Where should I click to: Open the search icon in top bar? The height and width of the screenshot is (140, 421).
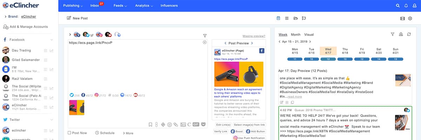pos(398,6)
